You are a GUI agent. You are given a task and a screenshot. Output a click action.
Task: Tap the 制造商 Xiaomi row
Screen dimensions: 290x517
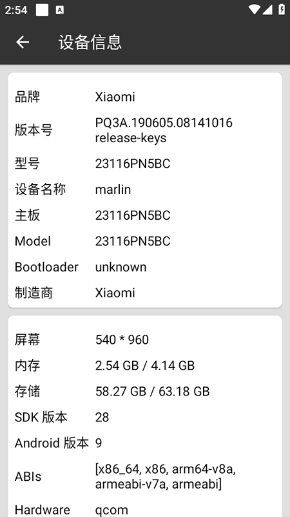tap(145, 293)
